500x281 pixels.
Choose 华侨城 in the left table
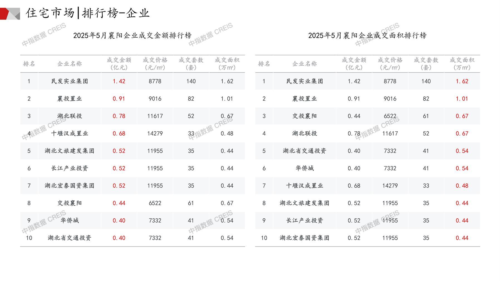[x=70, y=220]
